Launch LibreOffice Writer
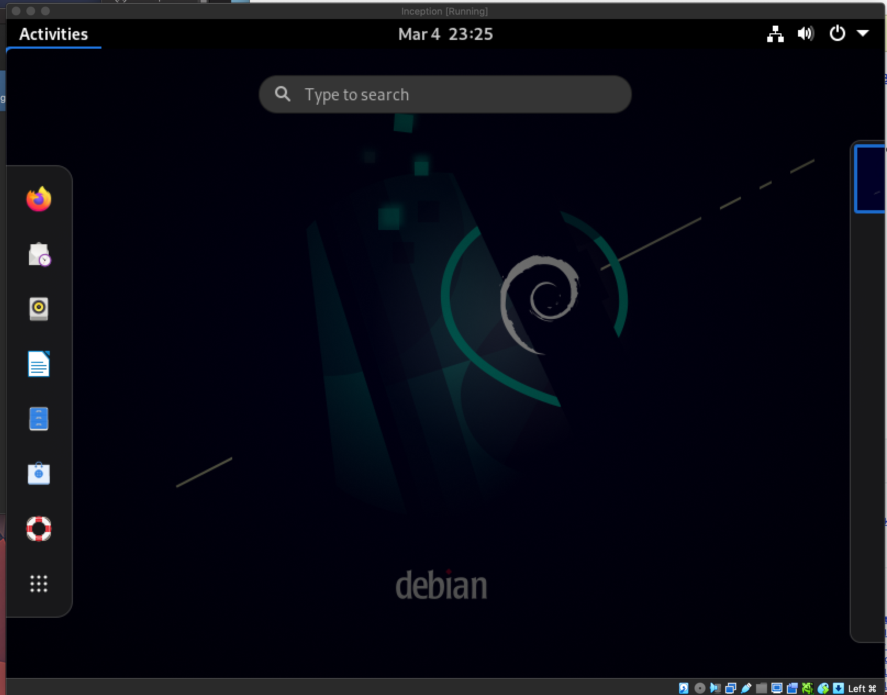887x695 pixels. tap(39, 364)
